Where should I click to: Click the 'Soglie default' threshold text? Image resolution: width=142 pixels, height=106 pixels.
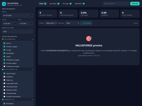(89, 55)
